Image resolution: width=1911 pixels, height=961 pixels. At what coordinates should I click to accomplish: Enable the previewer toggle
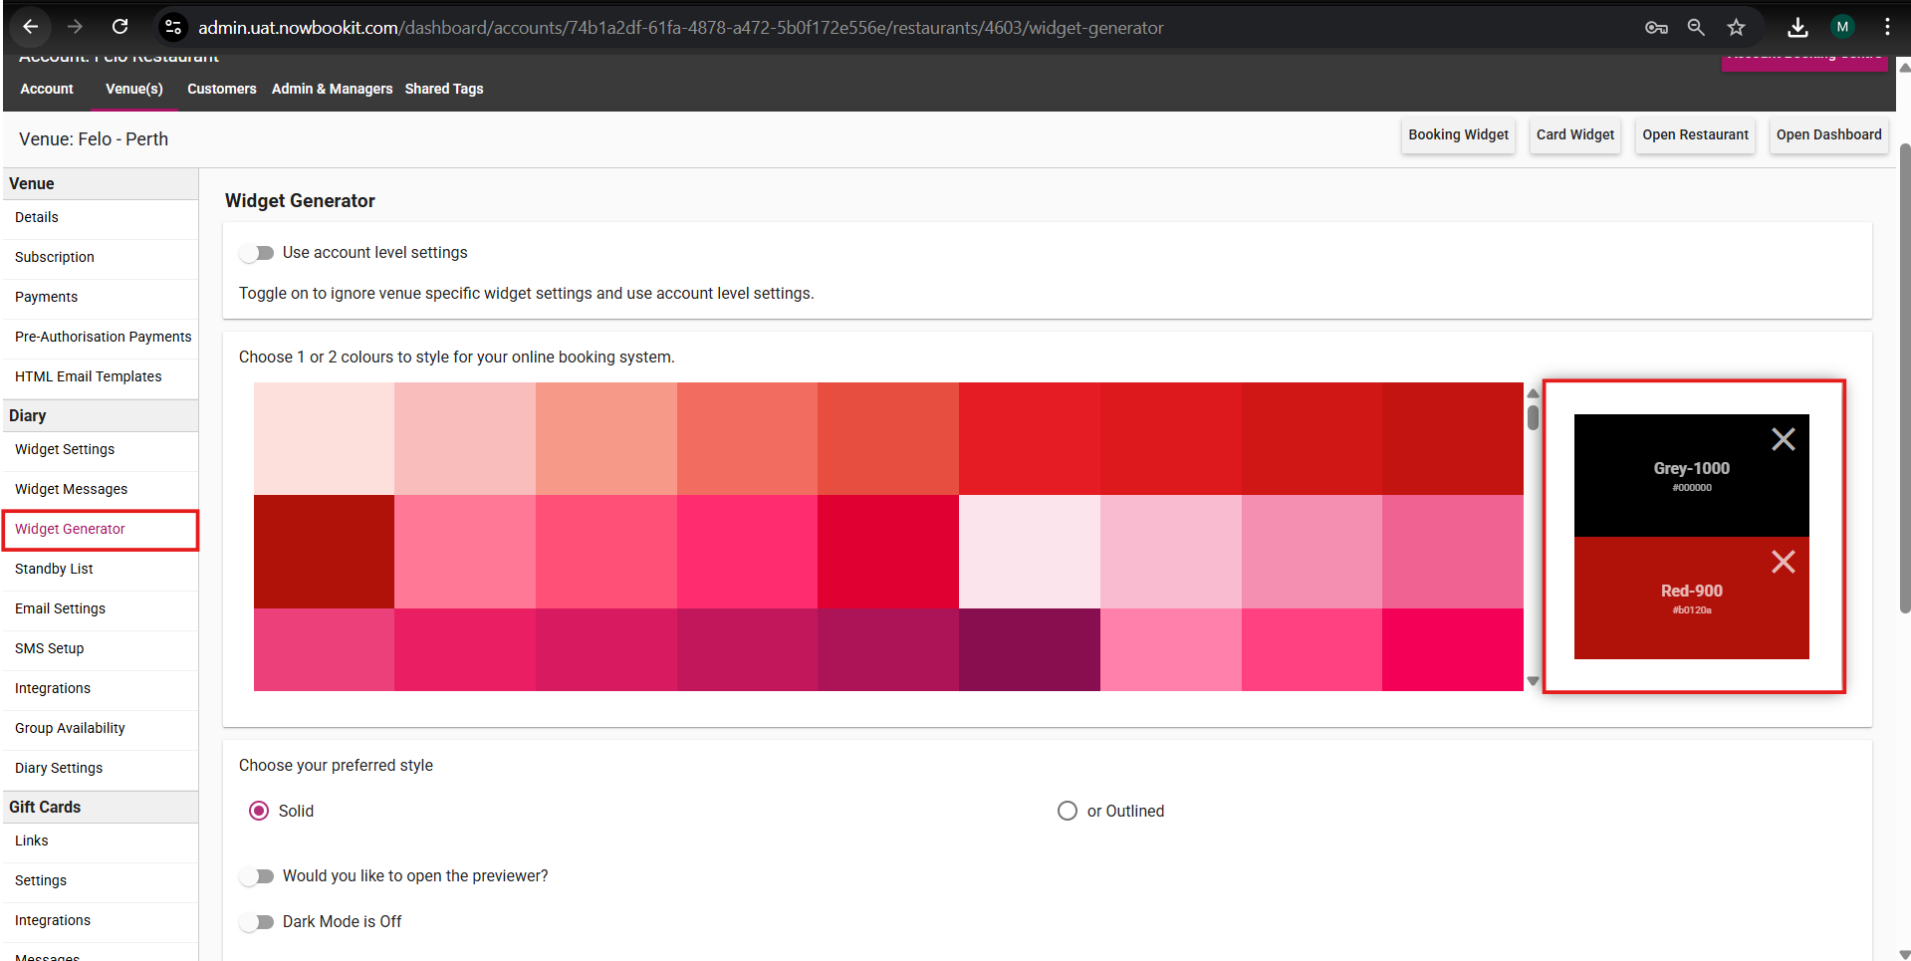pyautogui.click(x=257, y=876)
